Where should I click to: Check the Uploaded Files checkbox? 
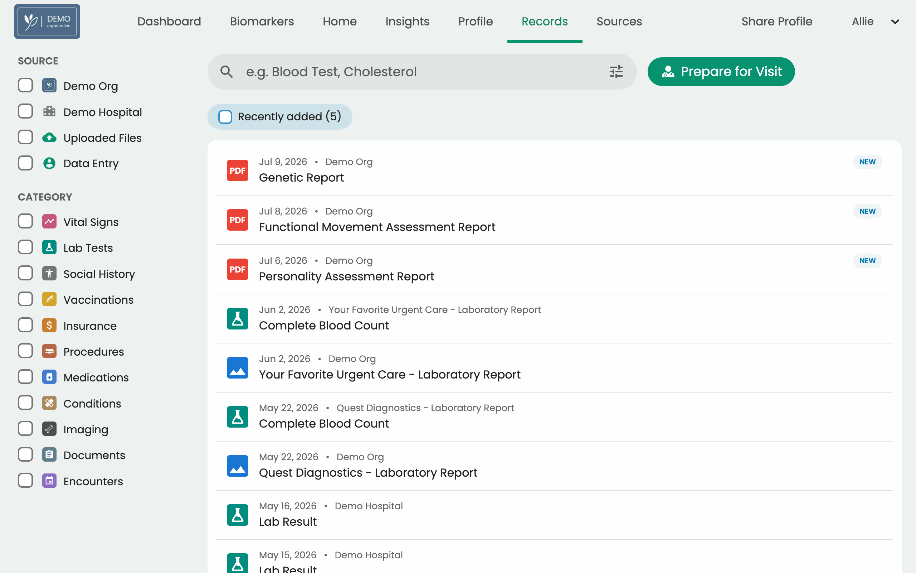(x=25, y=138)
